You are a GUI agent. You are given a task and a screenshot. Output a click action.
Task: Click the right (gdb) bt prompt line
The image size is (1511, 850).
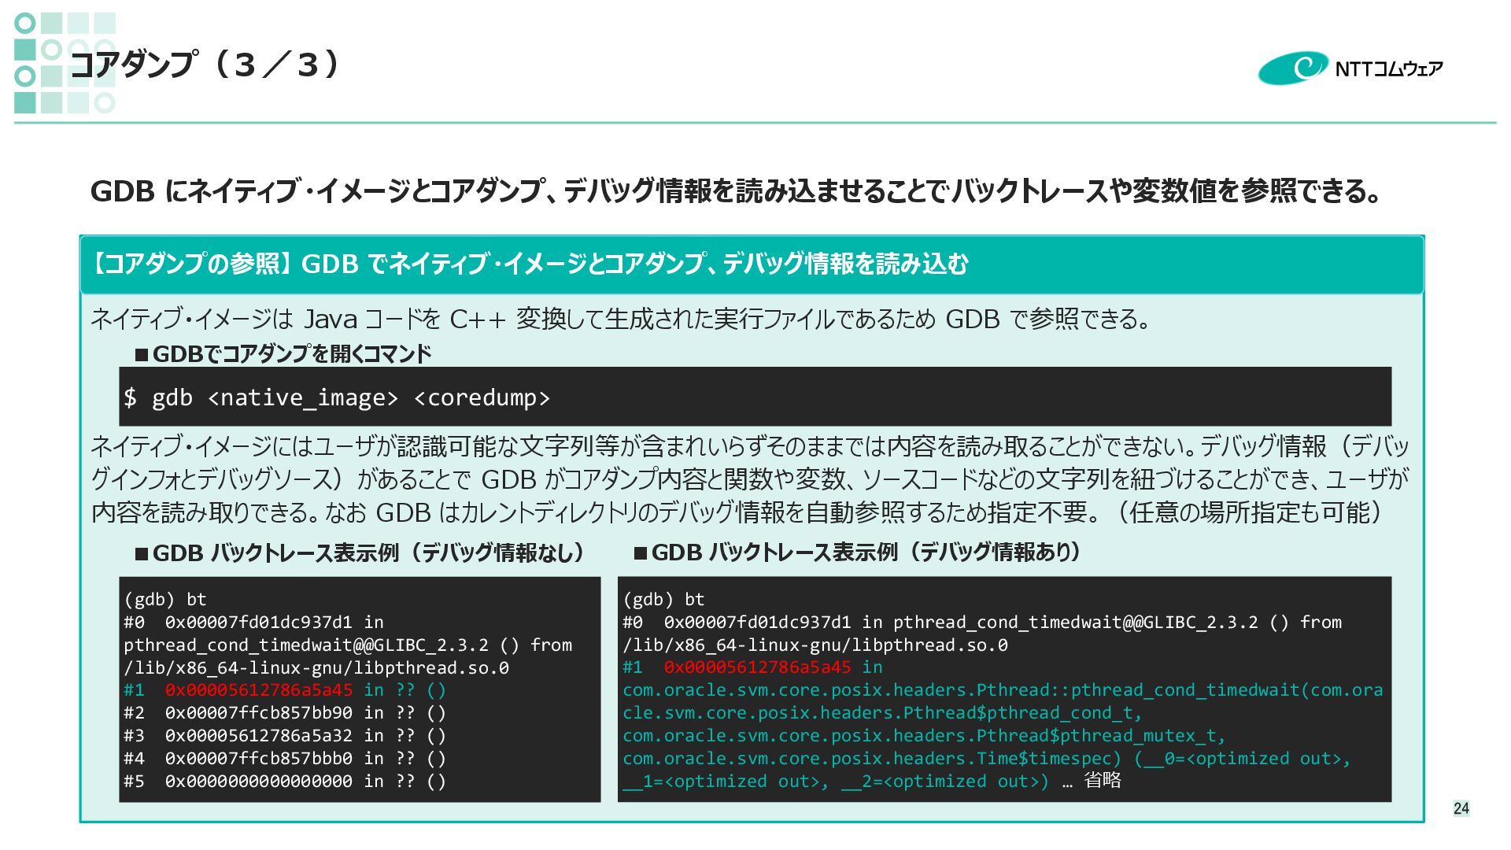point(663,600)
